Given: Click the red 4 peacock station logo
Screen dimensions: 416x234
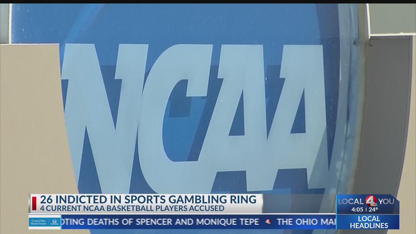Looking at the screenshot, I should 371,201.
